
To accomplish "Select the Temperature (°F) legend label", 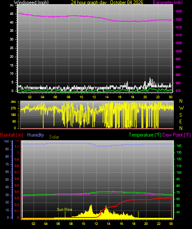I will click(145, 135).
